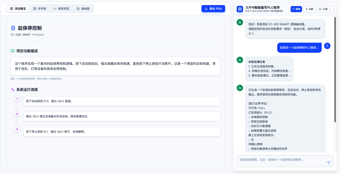Click the bot avatar beside 已生成一个标准的起保停程序 message
Image resolution: width=340 pixels, height=174 pixels.
240,88
